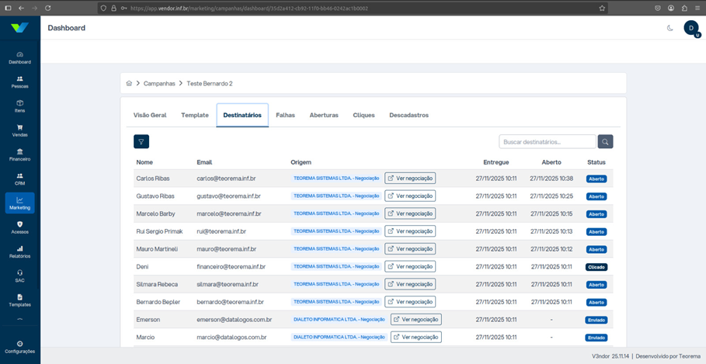Click the search magnifier button
The image size is (706, 364).
click(x=605, y=142)
